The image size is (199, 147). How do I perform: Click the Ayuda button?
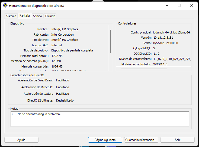coord(21,140)
